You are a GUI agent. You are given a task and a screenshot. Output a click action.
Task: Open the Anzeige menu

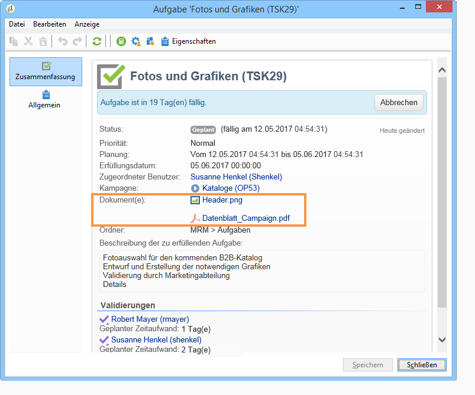point(87,24)
